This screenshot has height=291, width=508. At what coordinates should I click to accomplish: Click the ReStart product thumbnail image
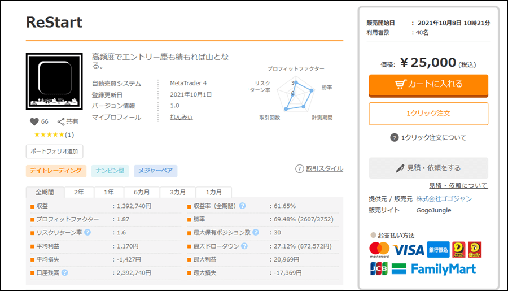(x=55, y=82)
